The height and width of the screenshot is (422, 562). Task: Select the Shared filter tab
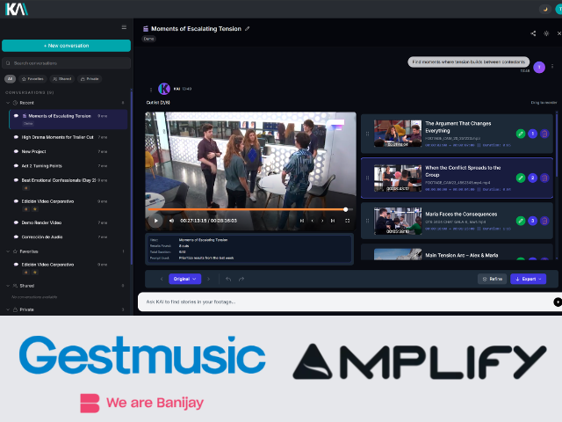point(62,79)
